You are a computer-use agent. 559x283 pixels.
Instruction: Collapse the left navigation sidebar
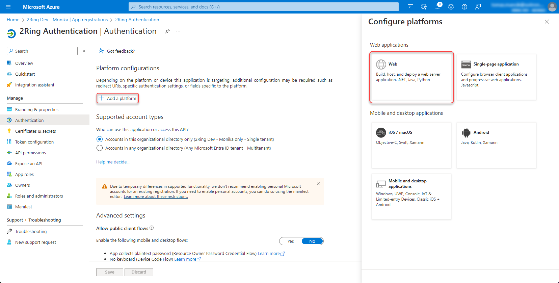click(x=84, y=51)
